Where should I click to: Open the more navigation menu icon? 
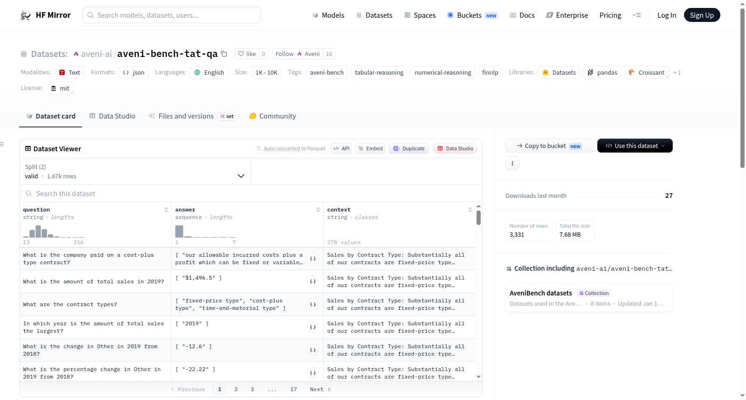pyautogui.click(x=636, y=15)
